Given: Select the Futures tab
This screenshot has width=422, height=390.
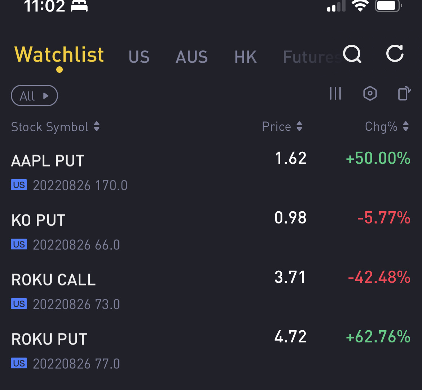Looking at the screenshot, I should 310,57.
